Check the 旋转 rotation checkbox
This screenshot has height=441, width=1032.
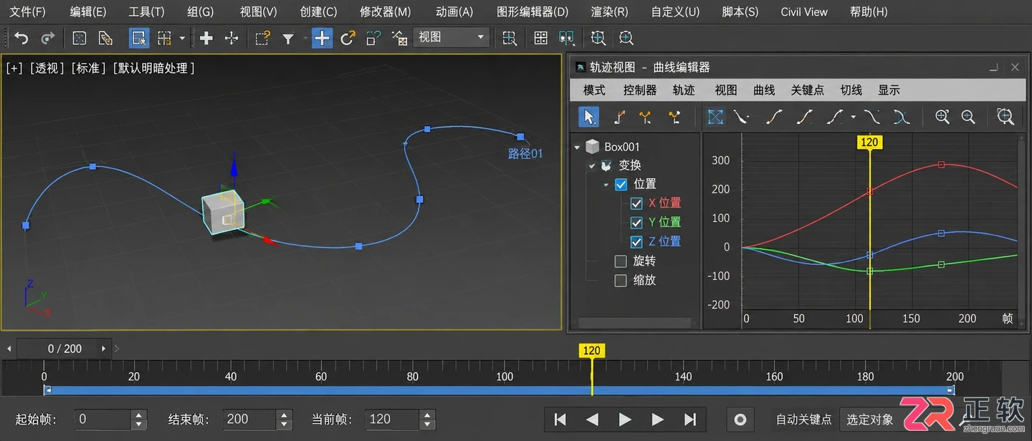pyautogui.click(x=621, y=261)
